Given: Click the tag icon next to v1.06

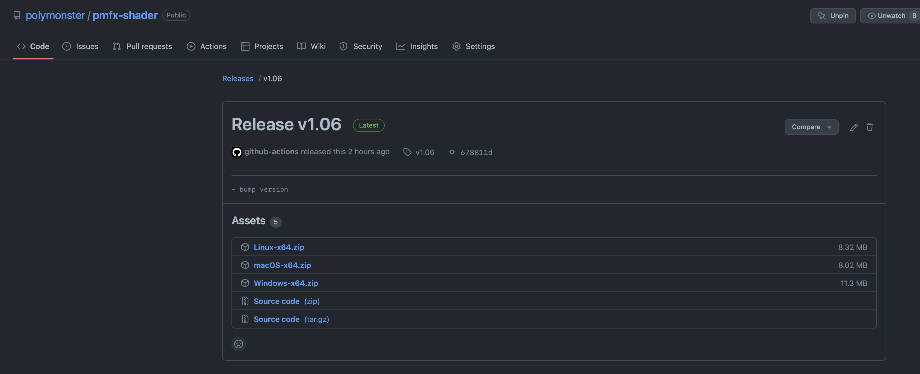Looking at the screenshot, I should coord(407,152).
